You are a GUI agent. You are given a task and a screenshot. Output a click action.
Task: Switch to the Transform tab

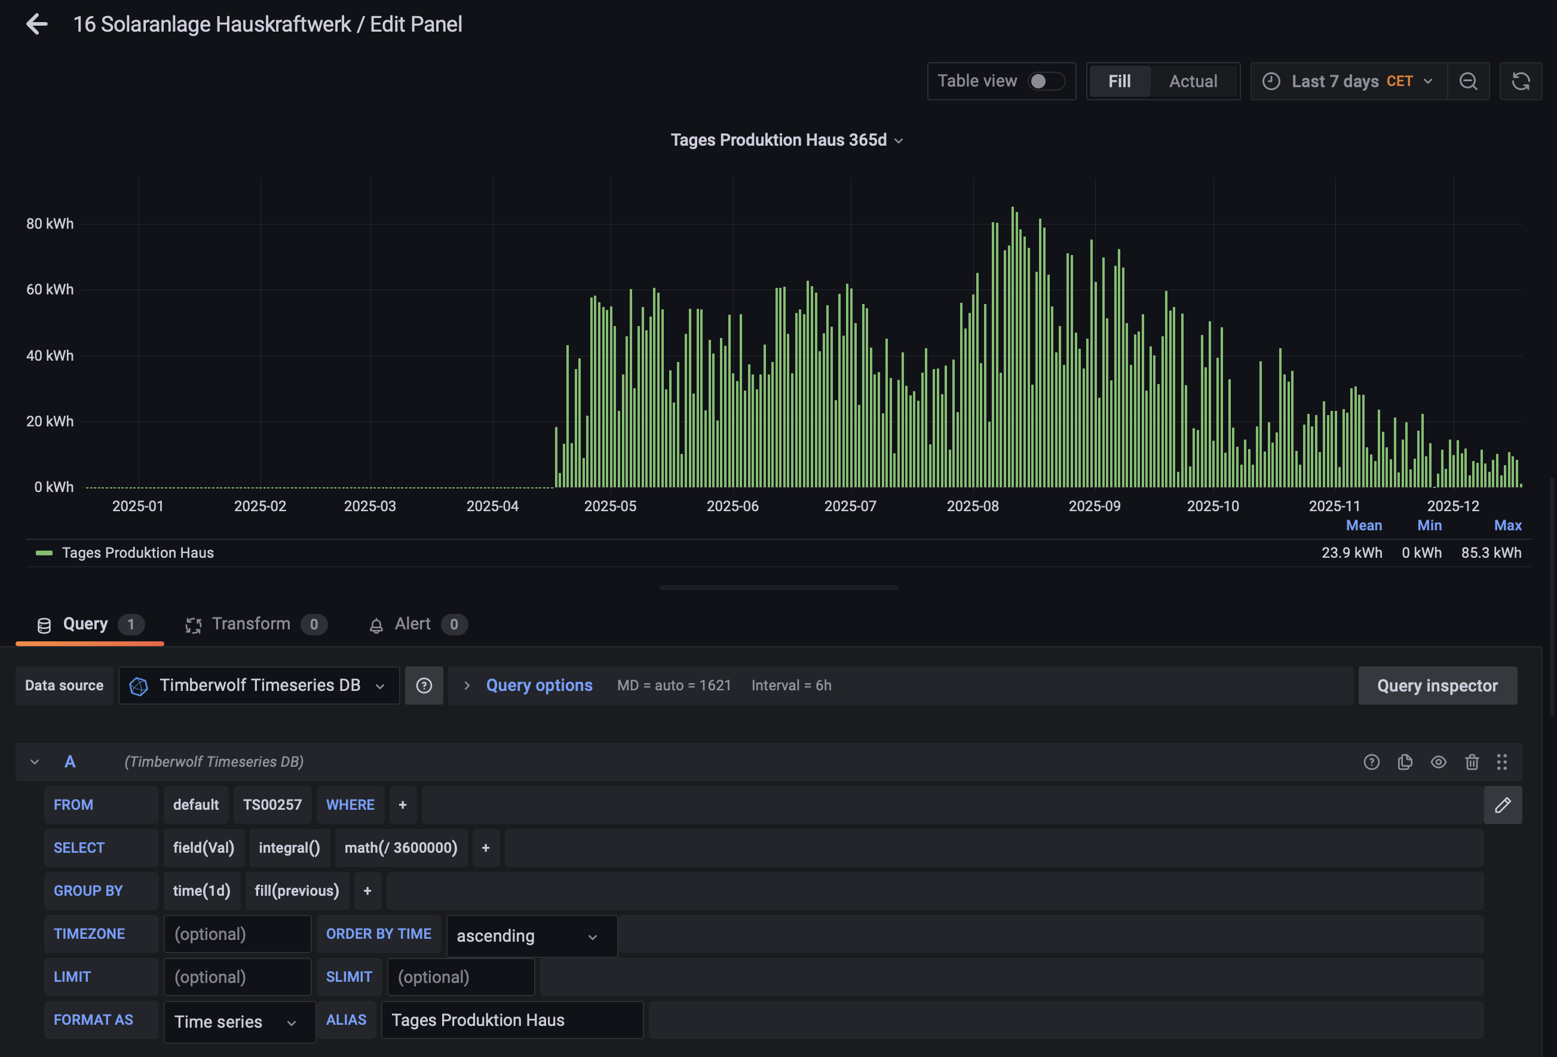pos(252,623)
